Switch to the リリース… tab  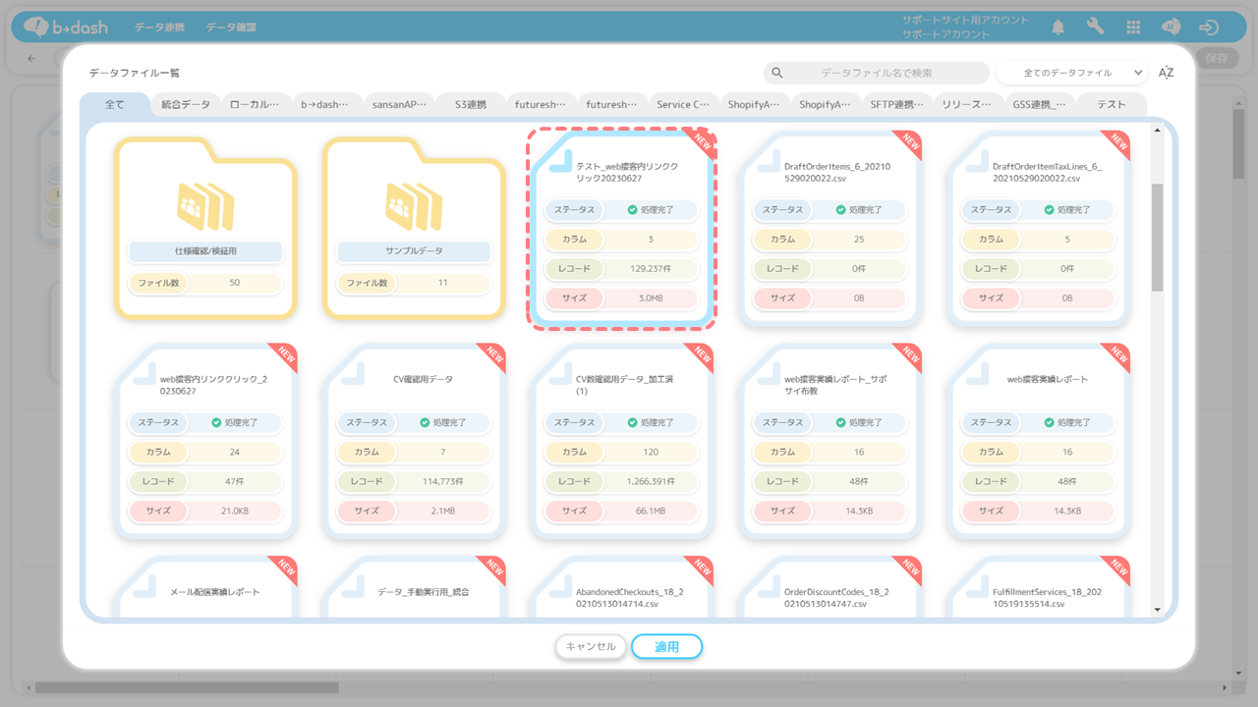[968, 104]
